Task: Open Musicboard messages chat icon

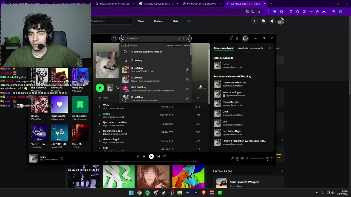Action: point(263,21)
